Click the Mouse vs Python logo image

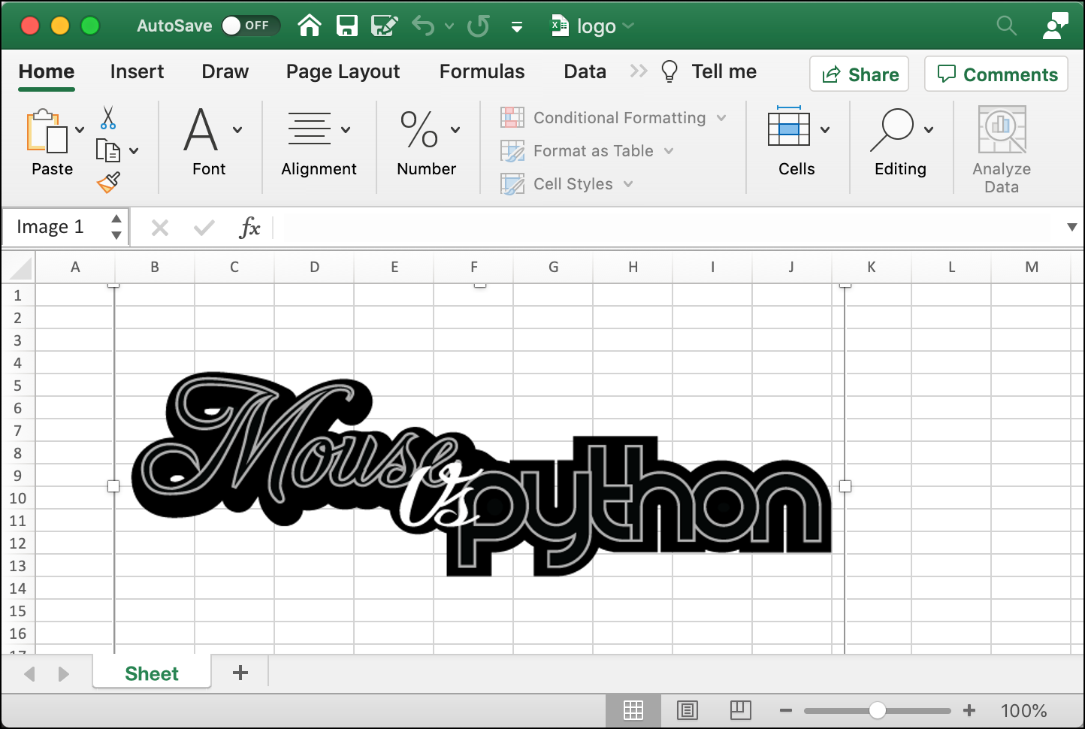coord(481,475)
